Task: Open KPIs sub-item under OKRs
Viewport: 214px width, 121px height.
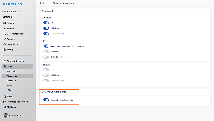Action: [9, 90]
